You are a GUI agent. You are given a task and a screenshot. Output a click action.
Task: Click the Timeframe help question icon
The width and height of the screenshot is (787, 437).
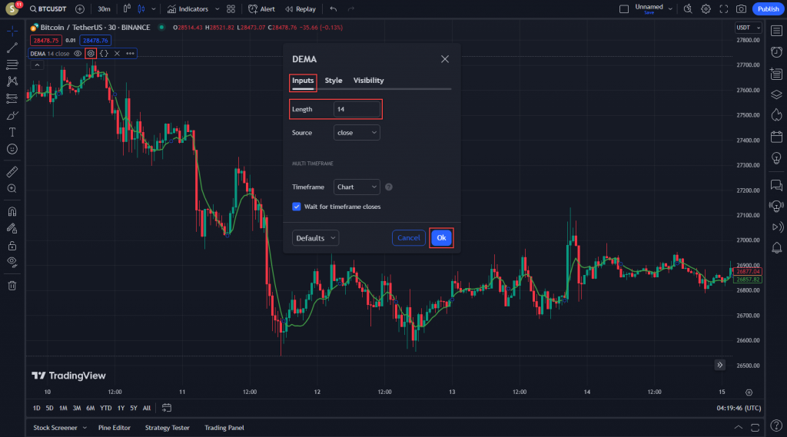(x=388, y=187)
